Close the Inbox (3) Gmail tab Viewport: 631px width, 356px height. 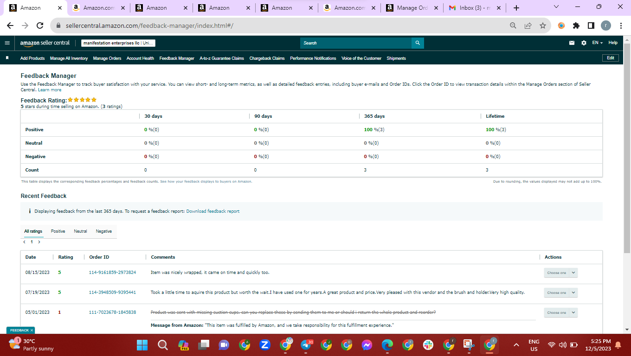click(498, 8)
